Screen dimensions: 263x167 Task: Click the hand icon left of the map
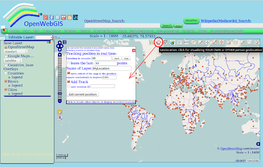[x=60, y=112]
